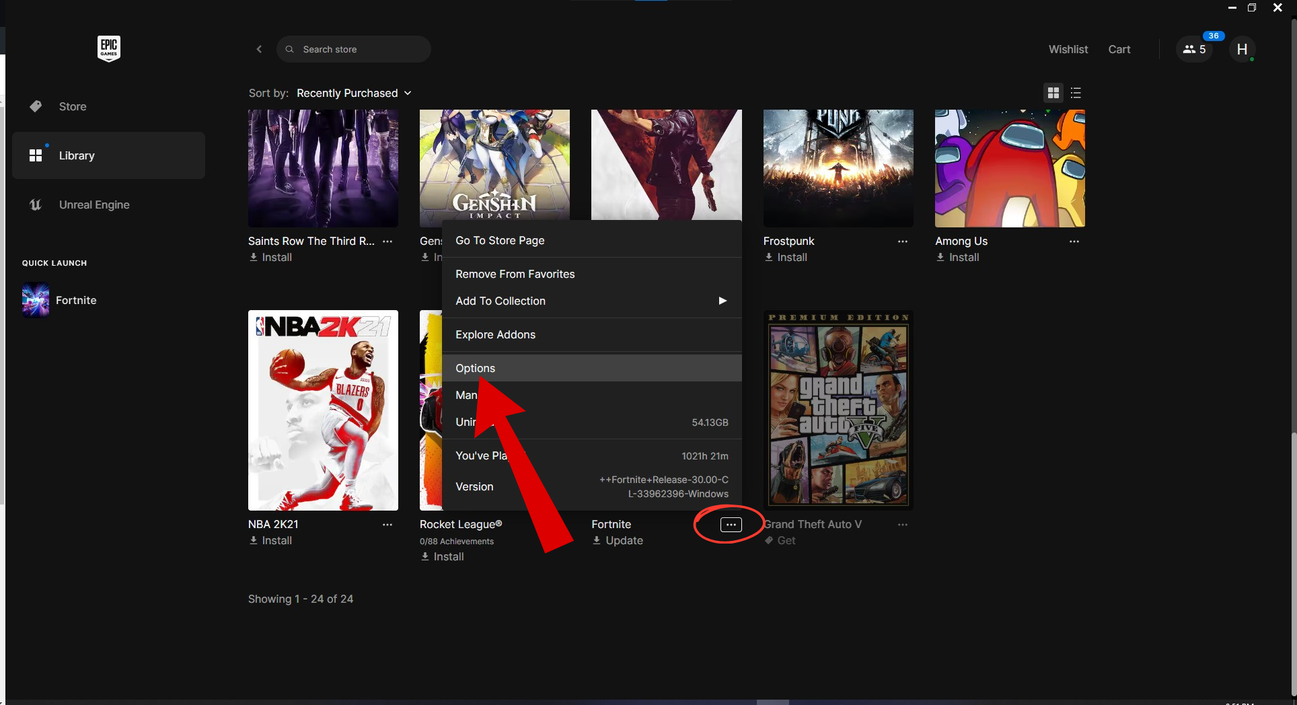Go back with the back arrow

point(259,49)
